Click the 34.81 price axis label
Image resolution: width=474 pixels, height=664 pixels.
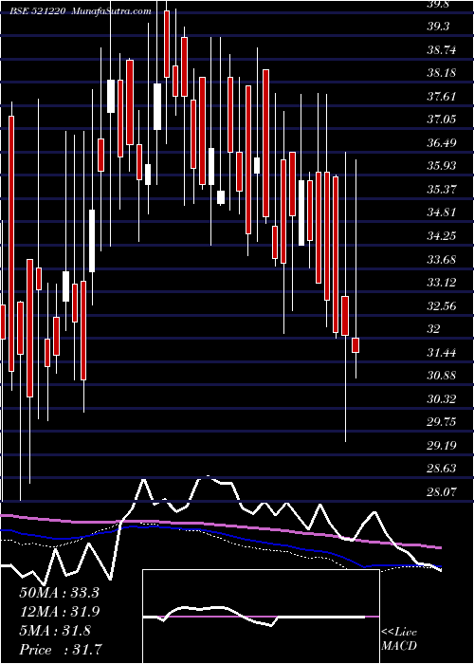tap(442, 212)
